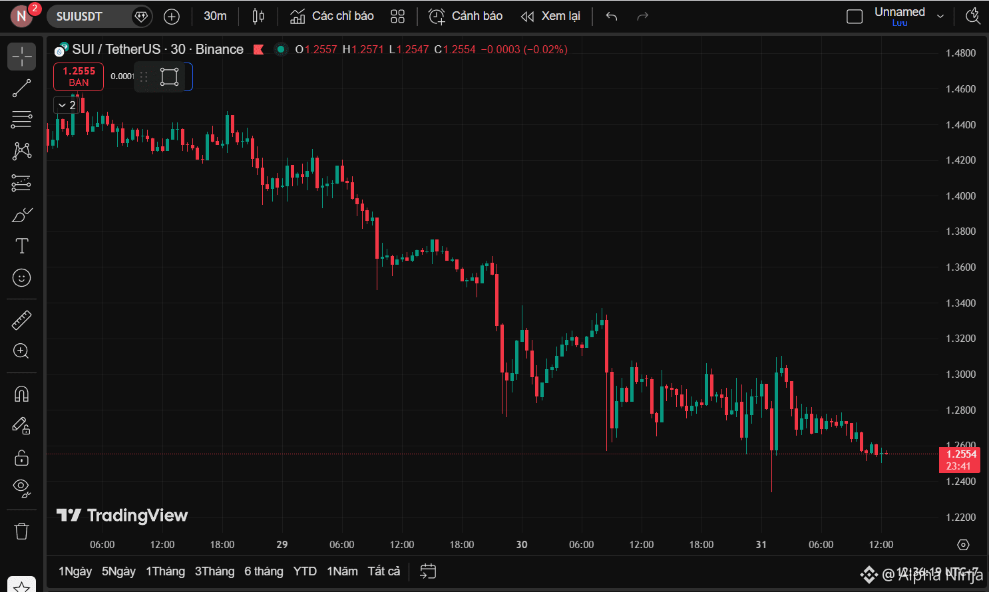Open quick search at top right

[972, 17]
